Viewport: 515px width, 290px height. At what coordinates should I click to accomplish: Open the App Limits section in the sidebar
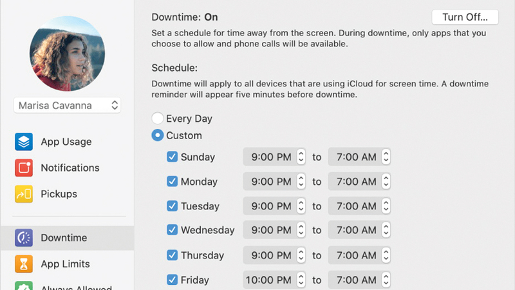[x=65, y=264]
